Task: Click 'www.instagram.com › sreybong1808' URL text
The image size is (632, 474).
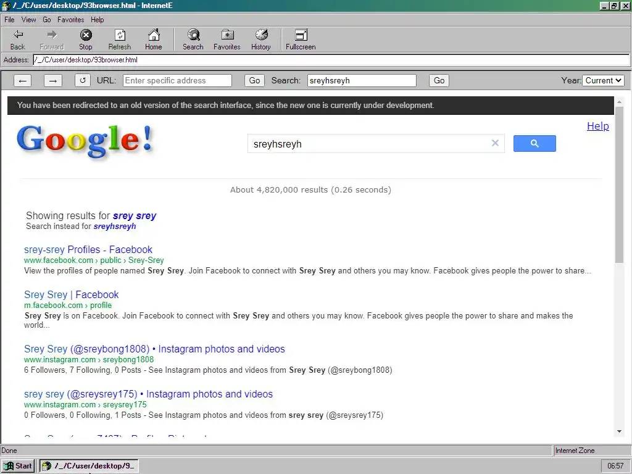Action: tap(89, 360)
